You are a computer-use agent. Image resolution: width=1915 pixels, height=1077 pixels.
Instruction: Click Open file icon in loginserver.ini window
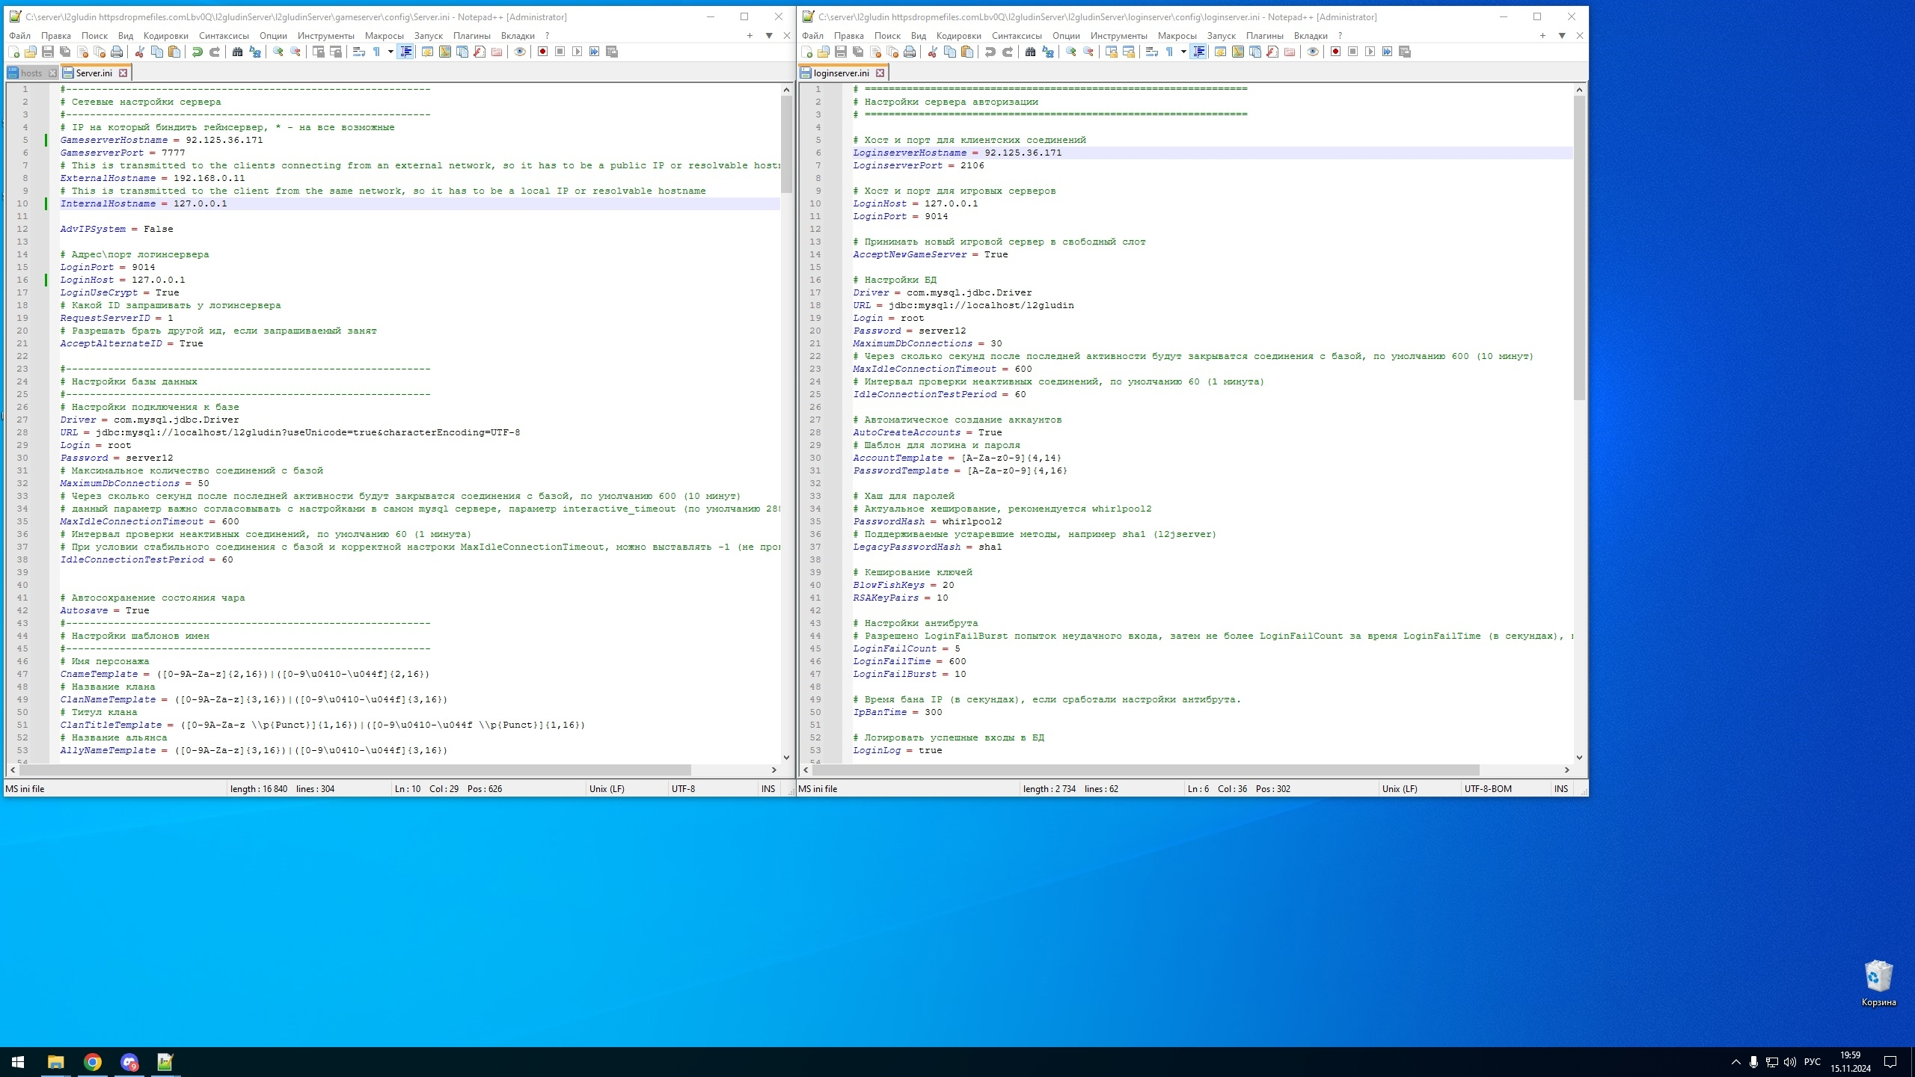click(x=824, y=52)
